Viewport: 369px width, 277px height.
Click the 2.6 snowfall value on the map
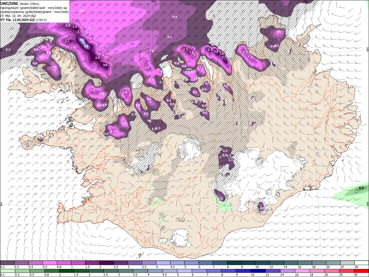click(97, 58)
